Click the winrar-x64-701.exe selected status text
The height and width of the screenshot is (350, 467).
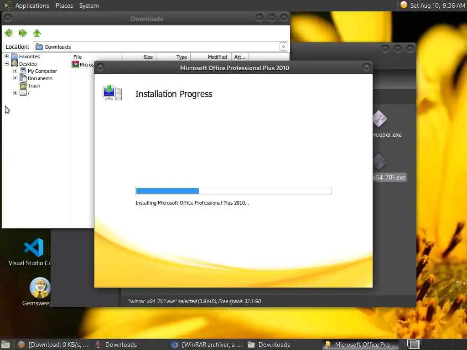(x=194, y=301)
